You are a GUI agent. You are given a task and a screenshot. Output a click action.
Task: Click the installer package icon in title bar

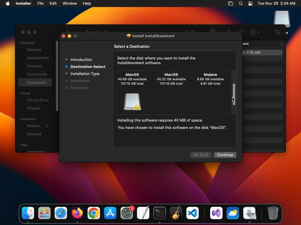tap(129, 36)
